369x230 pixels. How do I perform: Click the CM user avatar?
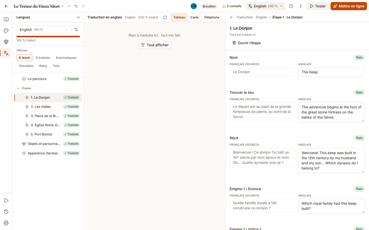point(194,6)
